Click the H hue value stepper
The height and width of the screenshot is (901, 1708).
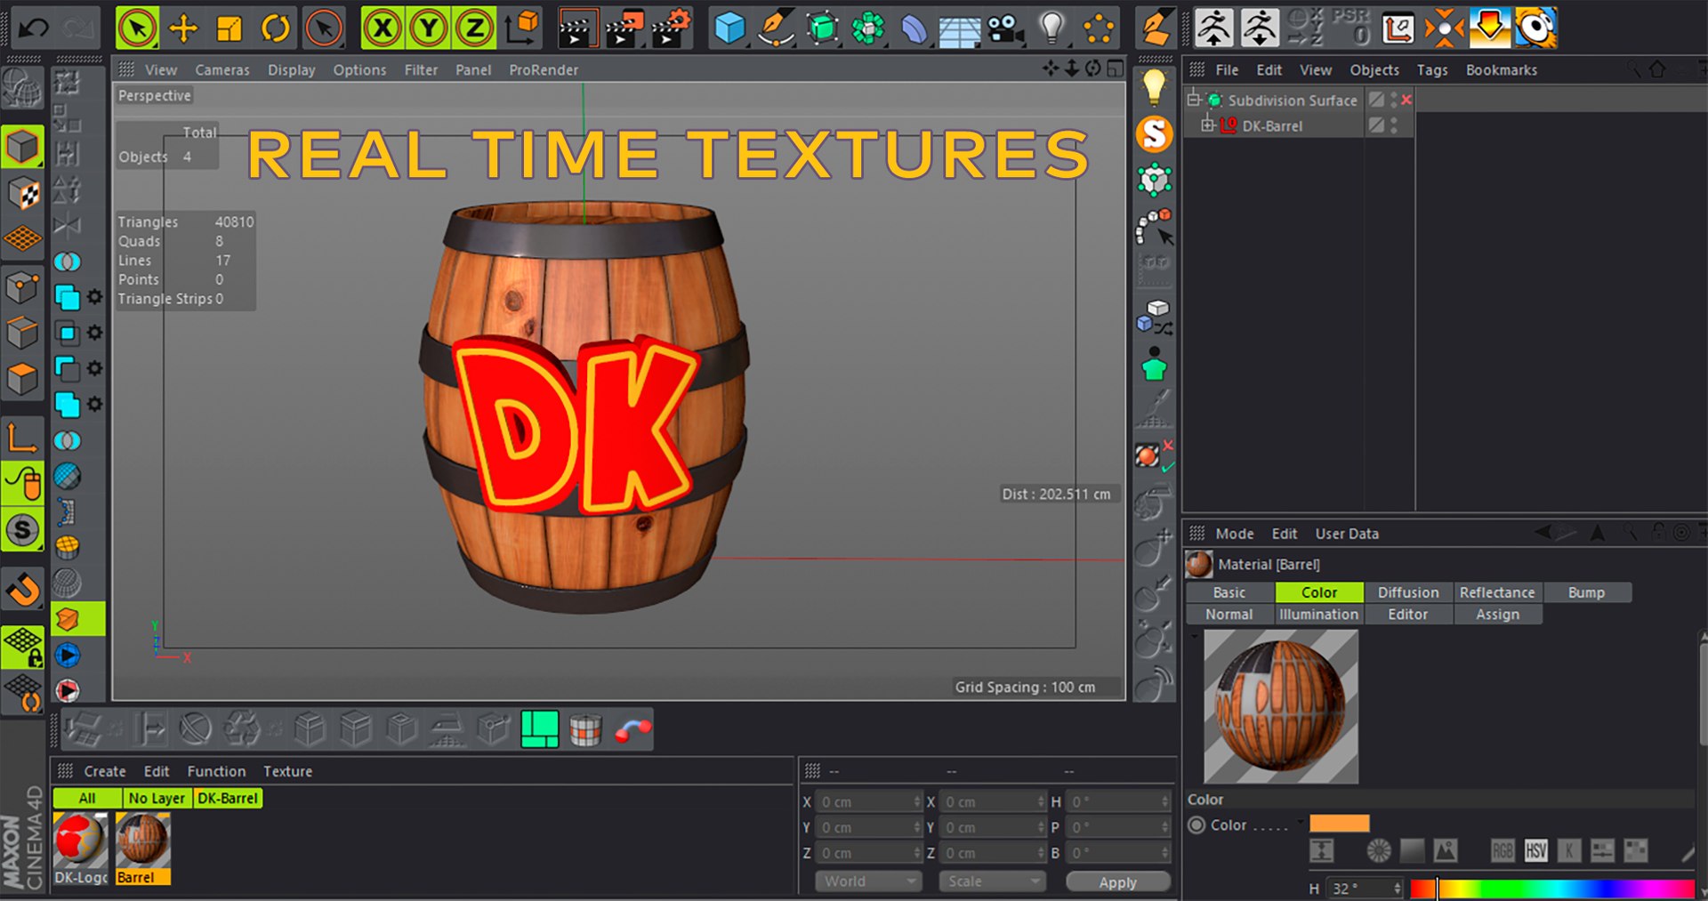[1398, 889]
